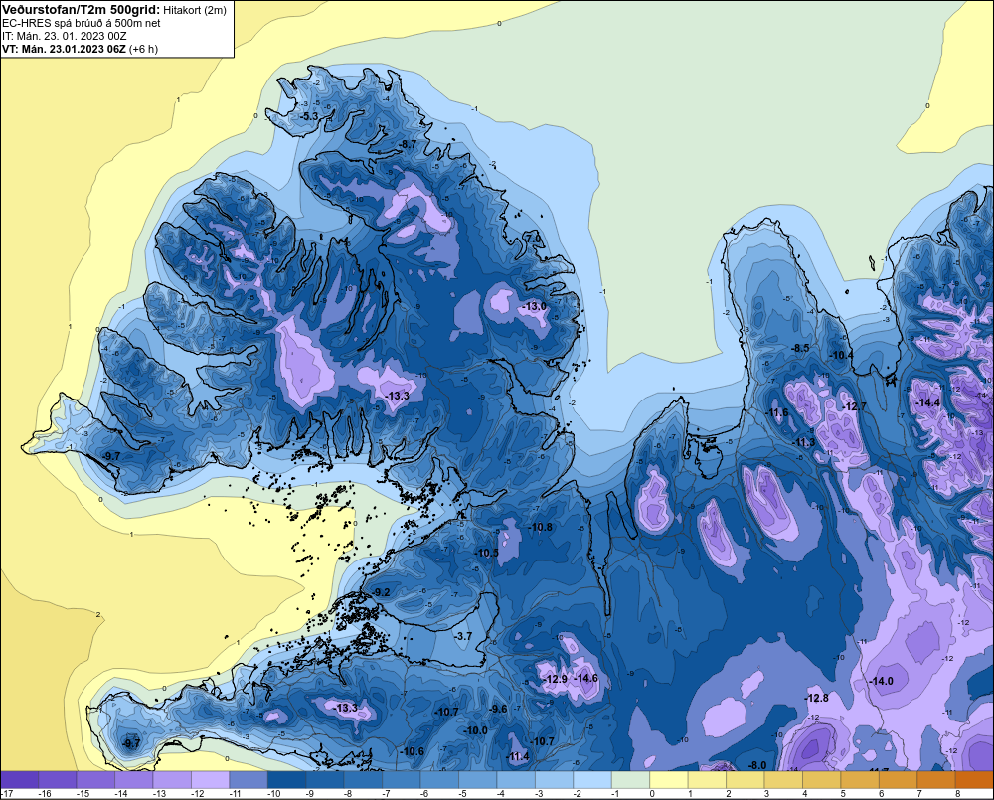Click the -8.7 temperature value on map
The image size is (994, 800).
pyautogui.click(x=408, y=144)
